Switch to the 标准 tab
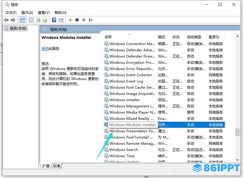 point(57,166)
